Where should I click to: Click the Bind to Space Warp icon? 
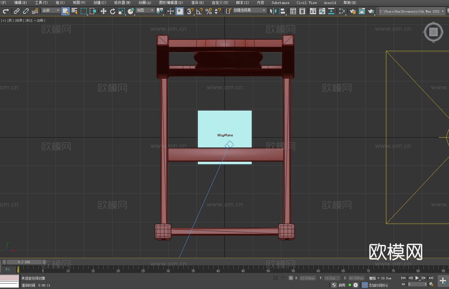pyautogui.click(x=35, y=11)
